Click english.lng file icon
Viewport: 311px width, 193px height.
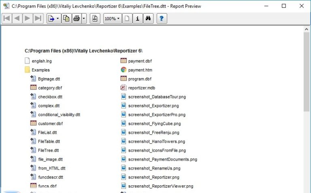click(27, 61)
